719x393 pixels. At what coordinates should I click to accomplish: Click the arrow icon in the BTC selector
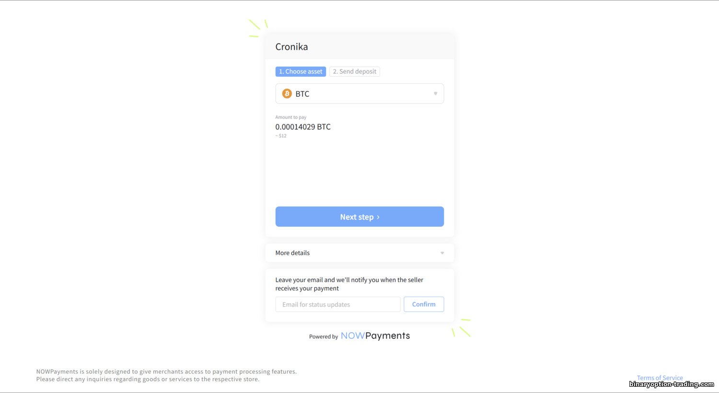(x=435, y=94)
